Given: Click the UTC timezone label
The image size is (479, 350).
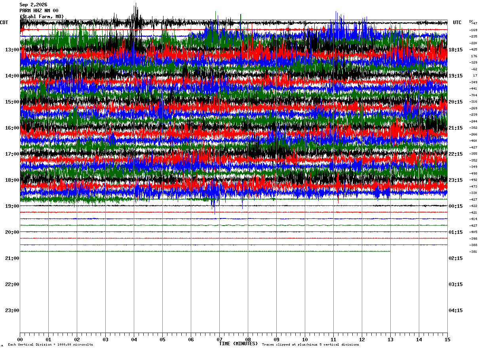Looking at the screenshot, I should [x=457, y=23].
